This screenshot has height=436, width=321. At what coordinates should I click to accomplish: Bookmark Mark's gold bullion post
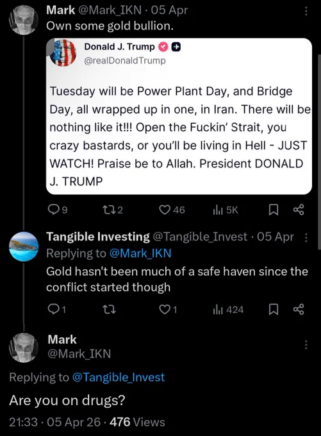[x=274, y=210]
